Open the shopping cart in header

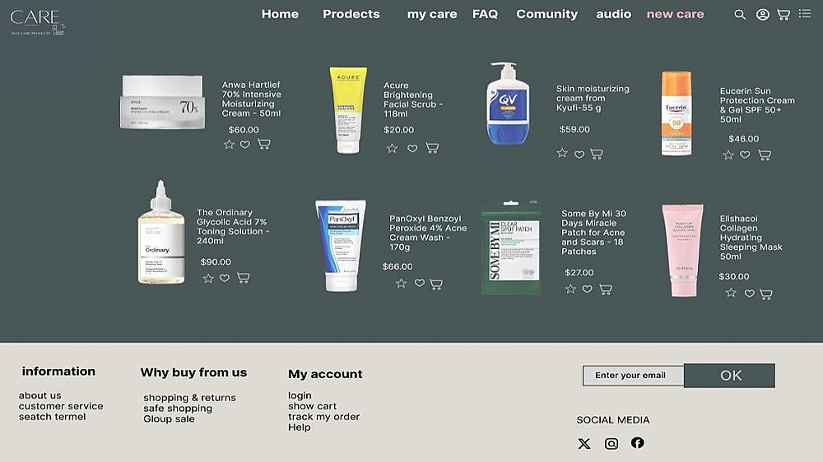783,15
